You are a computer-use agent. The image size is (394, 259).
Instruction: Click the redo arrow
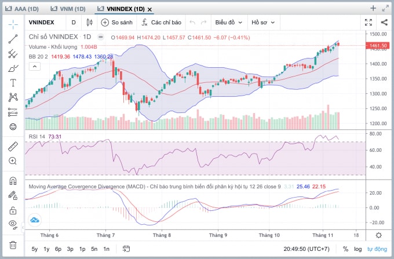click(203, 23)
